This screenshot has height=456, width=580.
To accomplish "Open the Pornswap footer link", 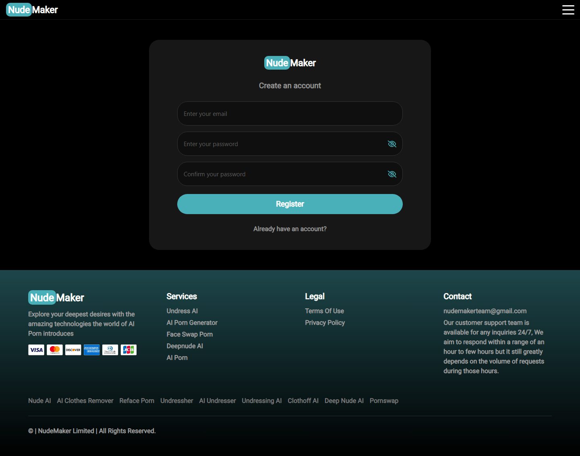I will [x=384, y=400].
